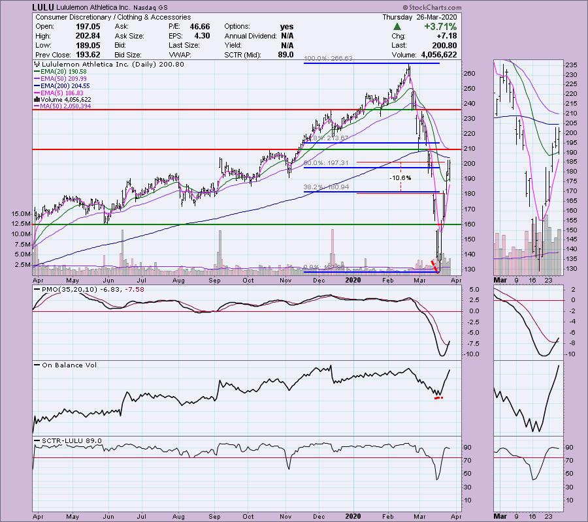Click the Volume value 4,056,622 in the header
Viewport: 588px width, 522px height.
tap(439, 55)
